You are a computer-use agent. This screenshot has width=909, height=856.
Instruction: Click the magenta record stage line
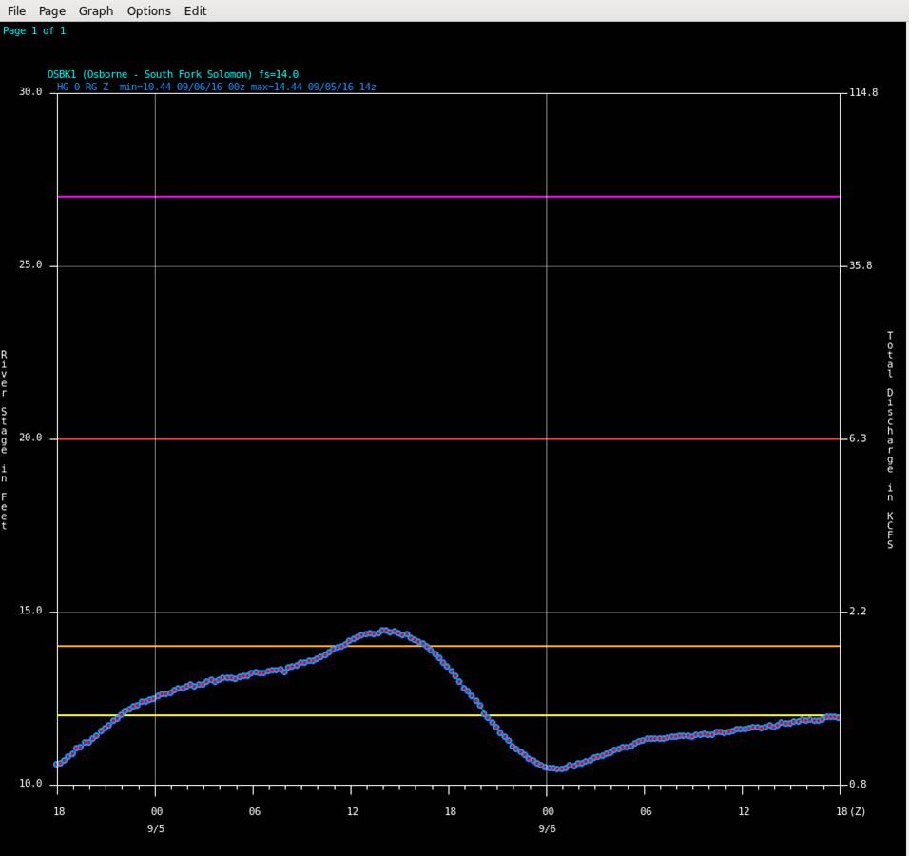[x=448, y=197]
